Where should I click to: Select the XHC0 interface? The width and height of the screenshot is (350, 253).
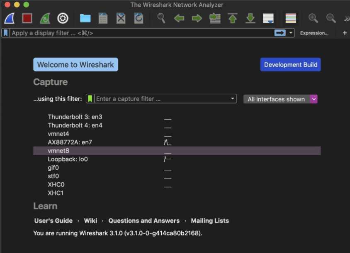[56, 184]
